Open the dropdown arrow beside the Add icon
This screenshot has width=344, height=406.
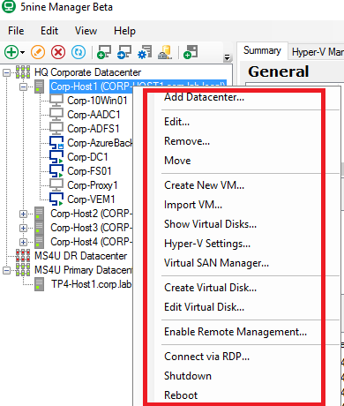23,53
